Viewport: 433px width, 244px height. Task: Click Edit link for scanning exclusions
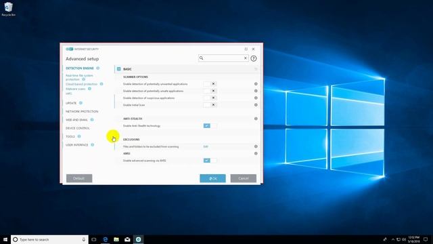pos(206,146)
